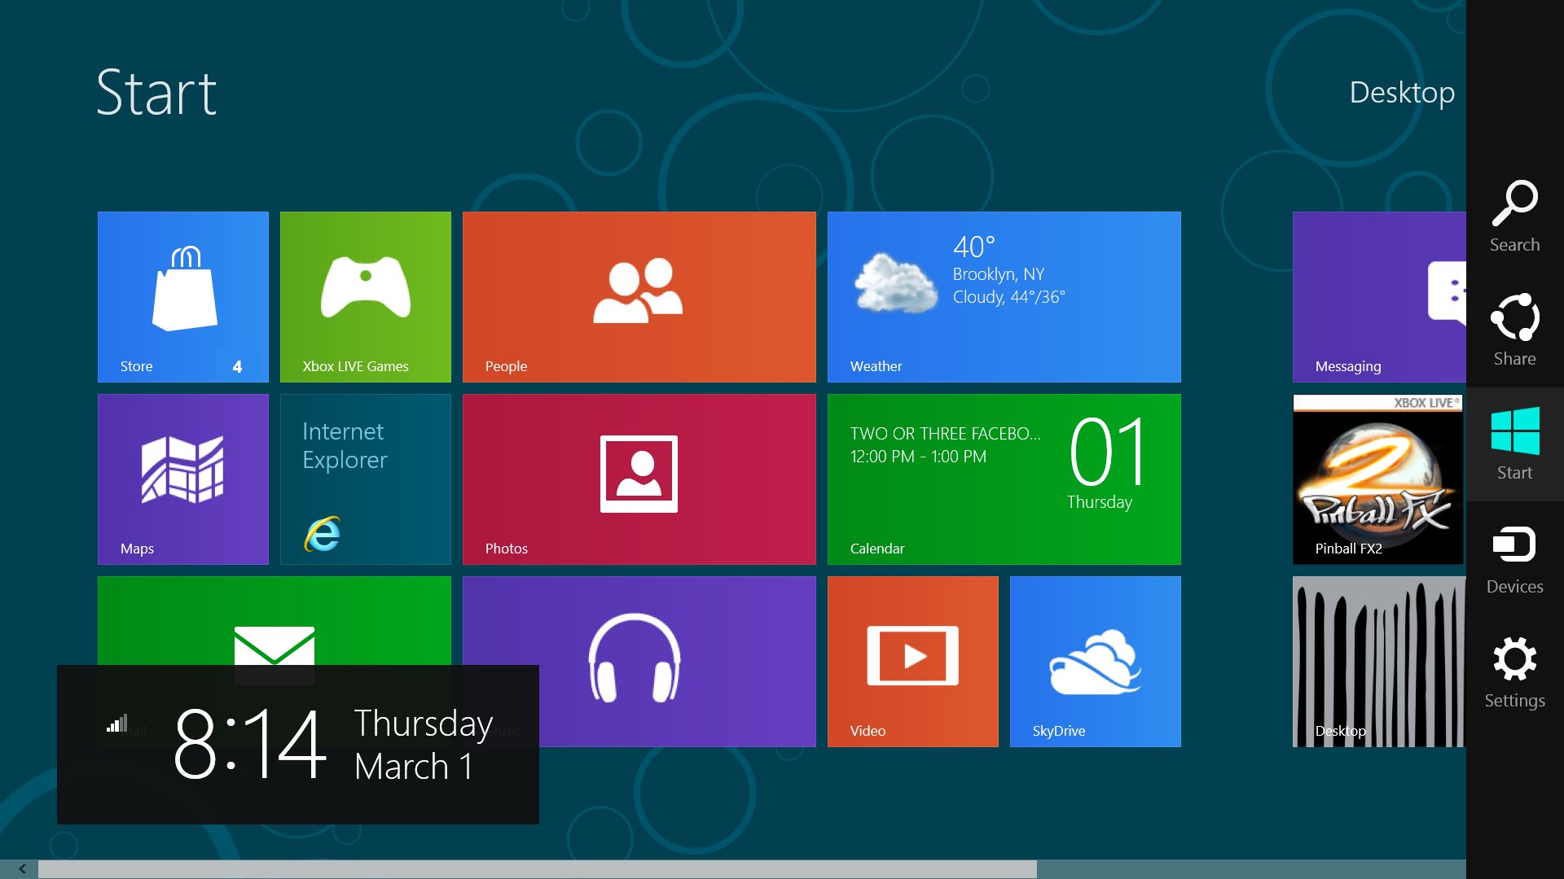This screenshot has width=1564, height=879.
Task: Open the Messaging tile
Action: pyautogui.click(x=1378, y=296)
